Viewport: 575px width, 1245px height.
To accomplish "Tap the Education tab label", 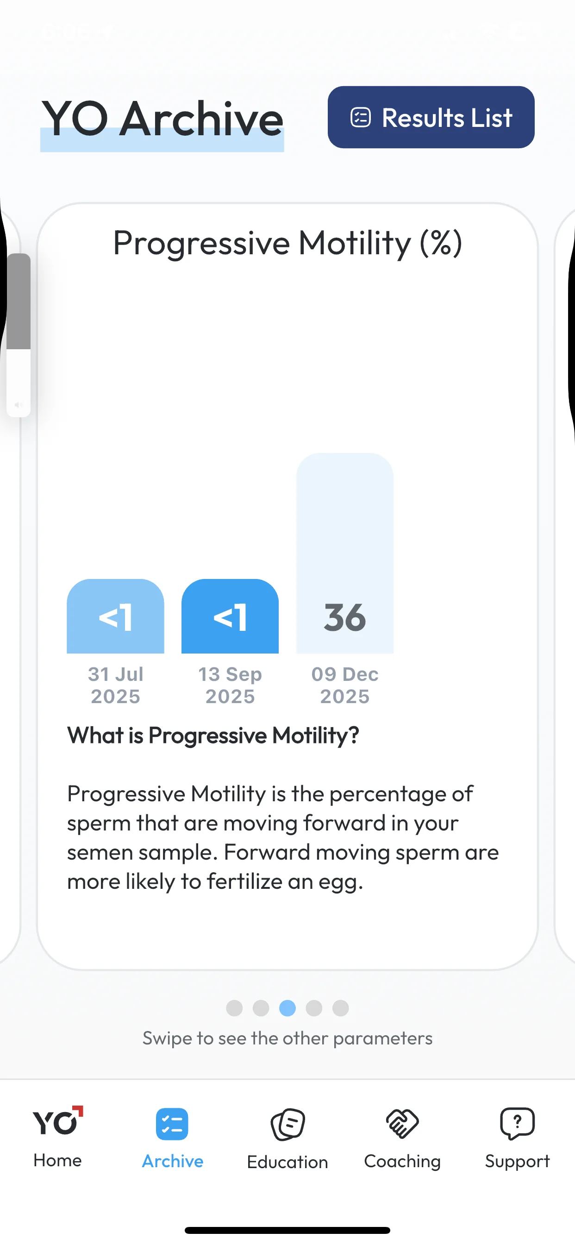I will pyautogui.click(x=287, y=1163).
